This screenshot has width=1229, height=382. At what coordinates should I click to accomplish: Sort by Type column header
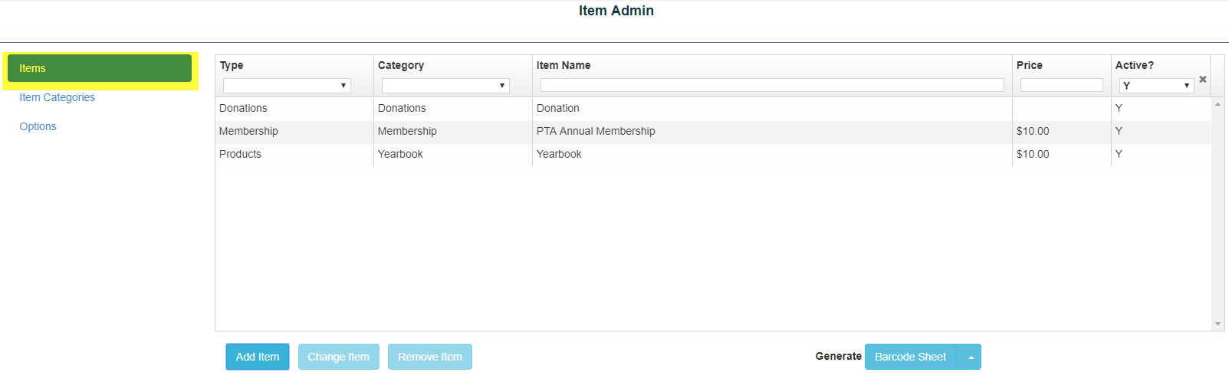coord(232,65)
